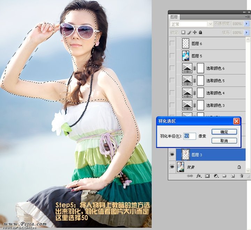Screen dimensions: 251x230
Task: Show the 图层 6 layer
Action: tap(172, 43)
